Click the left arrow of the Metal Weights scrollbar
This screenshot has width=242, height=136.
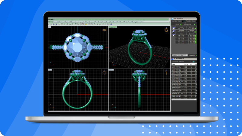coord(172,100)
